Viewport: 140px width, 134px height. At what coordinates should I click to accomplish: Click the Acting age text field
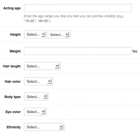tap(78, 8)
